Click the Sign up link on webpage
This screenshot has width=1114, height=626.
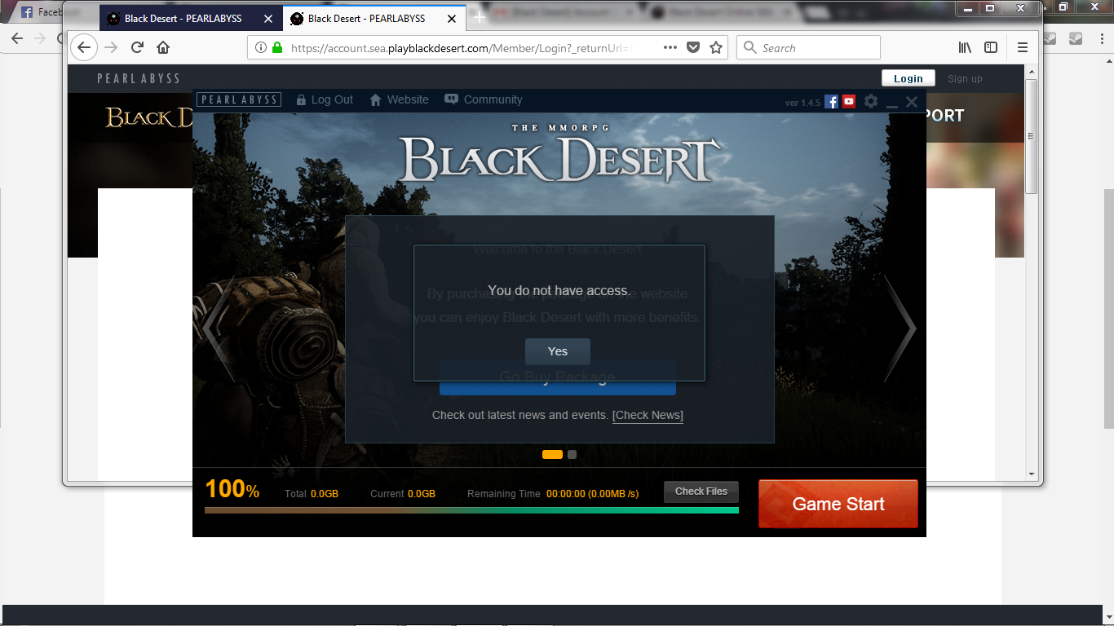tap(965, 78)
